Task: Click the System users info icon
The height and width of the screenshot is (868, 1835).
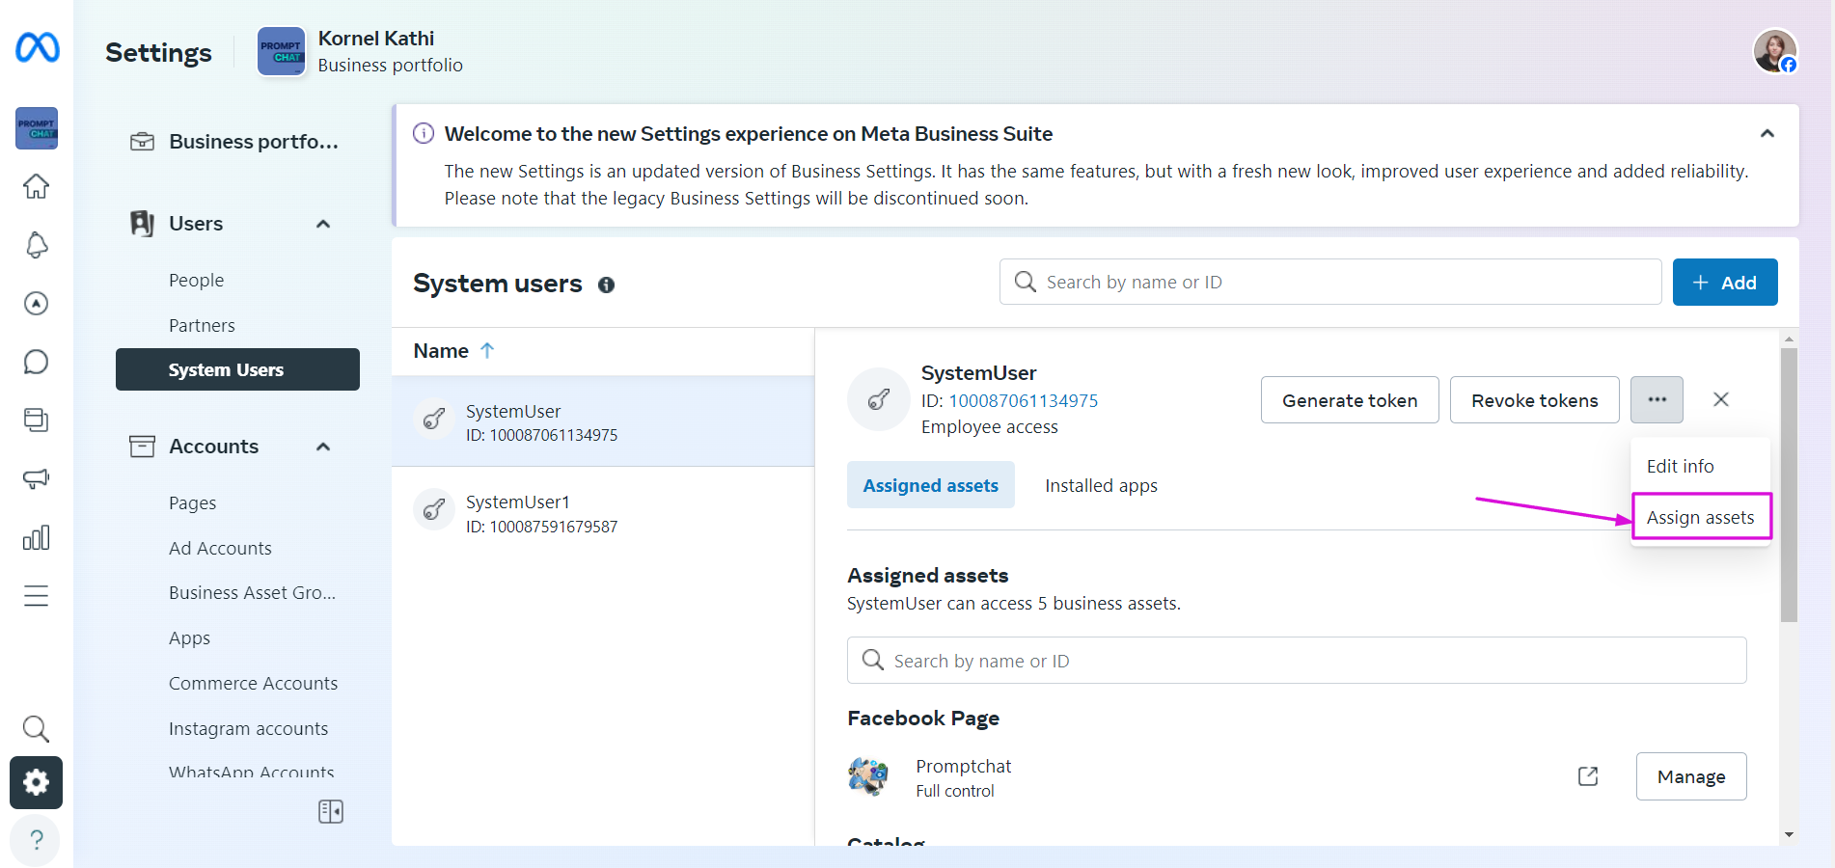Action: [x=606, y=285]
